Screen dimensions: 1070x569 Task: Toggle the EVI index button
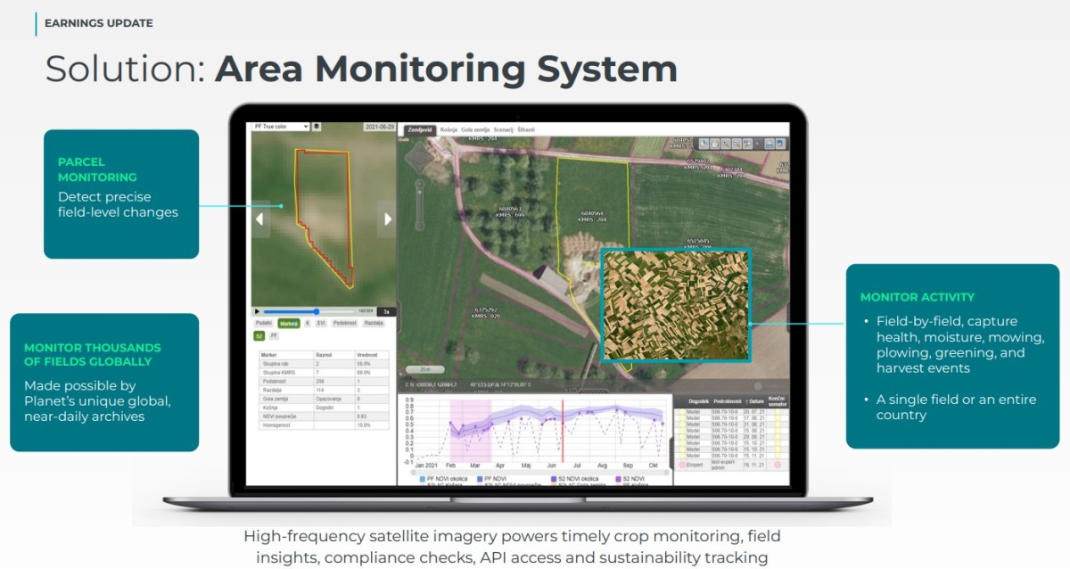321,323
